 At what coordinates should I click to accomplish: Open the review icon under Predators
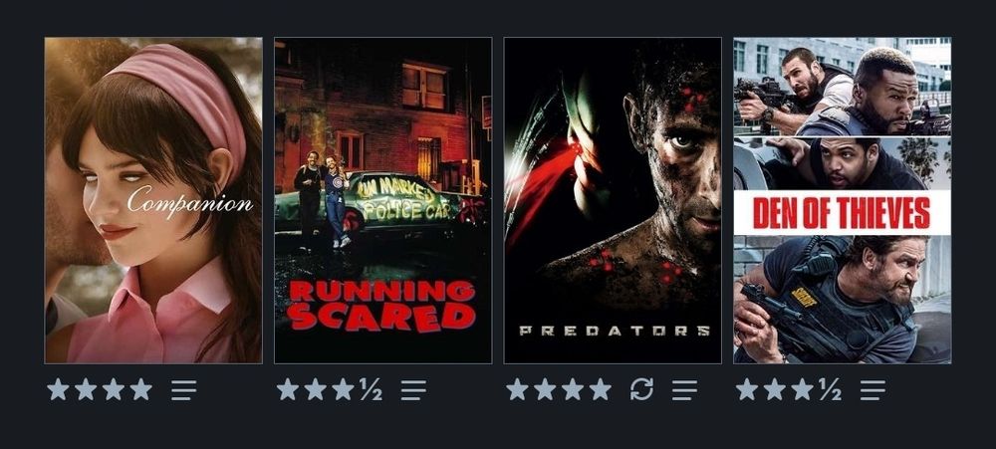click(x=685, y=390)
